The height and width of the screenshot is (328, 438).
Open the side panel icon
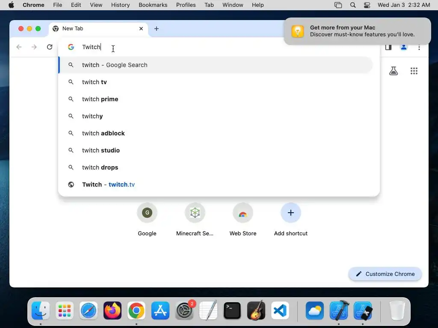[x=388, y=47]
